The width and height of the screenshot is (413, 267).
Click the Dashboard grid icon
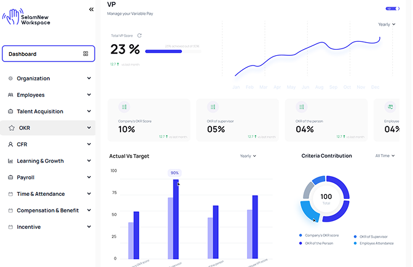point(85,54)
